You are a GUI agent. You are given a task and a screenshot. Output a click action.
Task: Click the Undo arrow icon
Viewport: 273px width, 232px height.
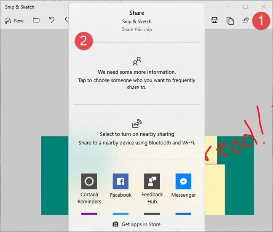51,20
